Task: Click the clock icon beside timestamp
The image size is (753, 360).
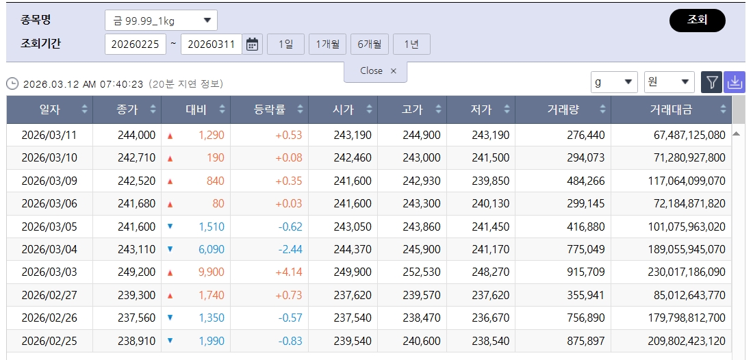Action: pos(12,84)
